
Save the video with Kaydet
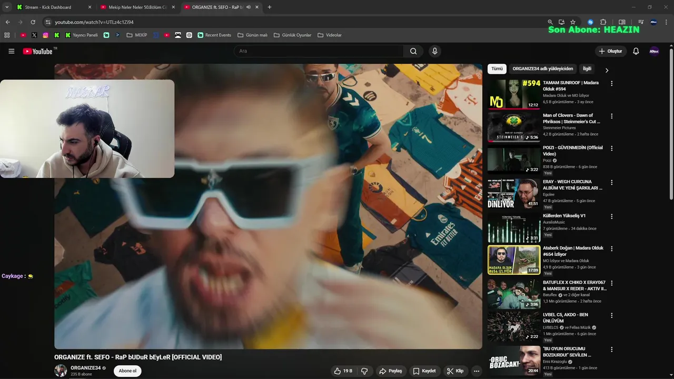(x=424, y=371)
